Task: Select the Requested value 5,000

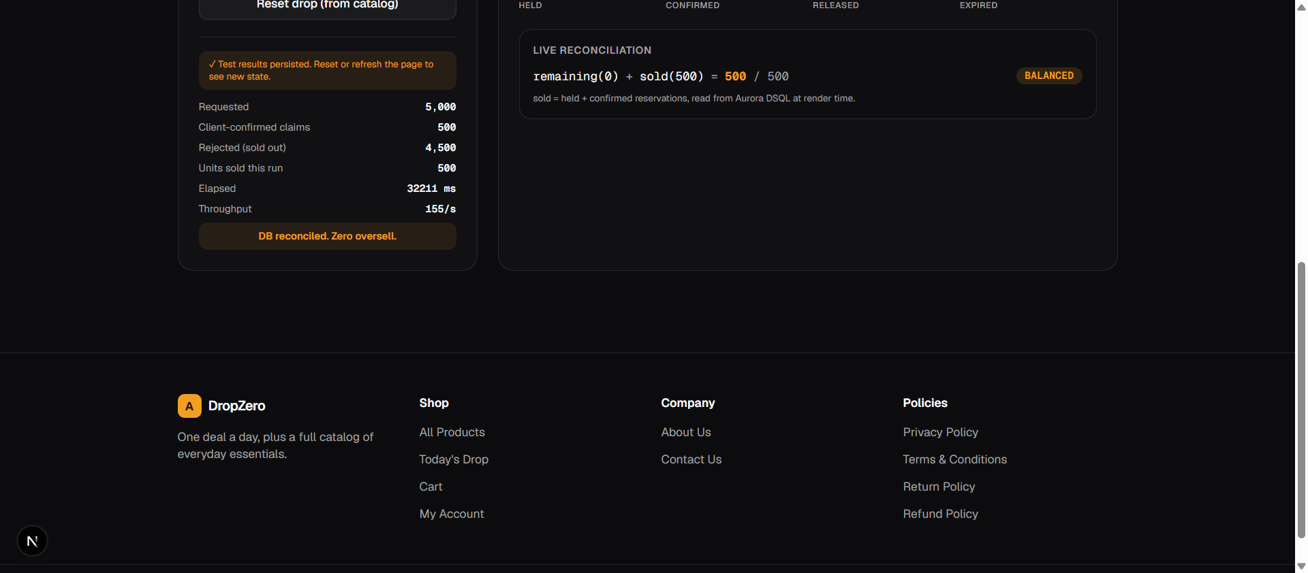Action: [x=441, y=107]
